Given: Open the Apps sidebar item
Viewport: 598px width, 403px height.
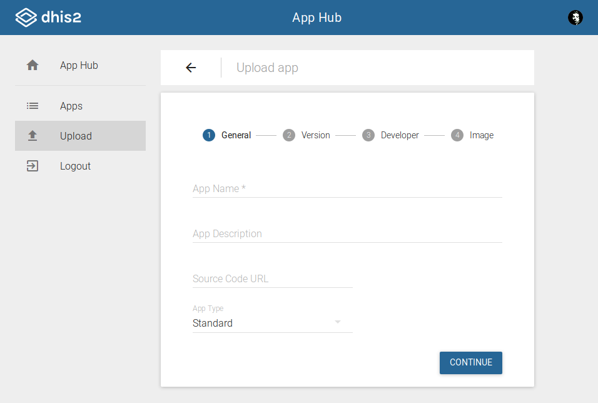Looking at the screenshot, I should (x=80, y=106).
